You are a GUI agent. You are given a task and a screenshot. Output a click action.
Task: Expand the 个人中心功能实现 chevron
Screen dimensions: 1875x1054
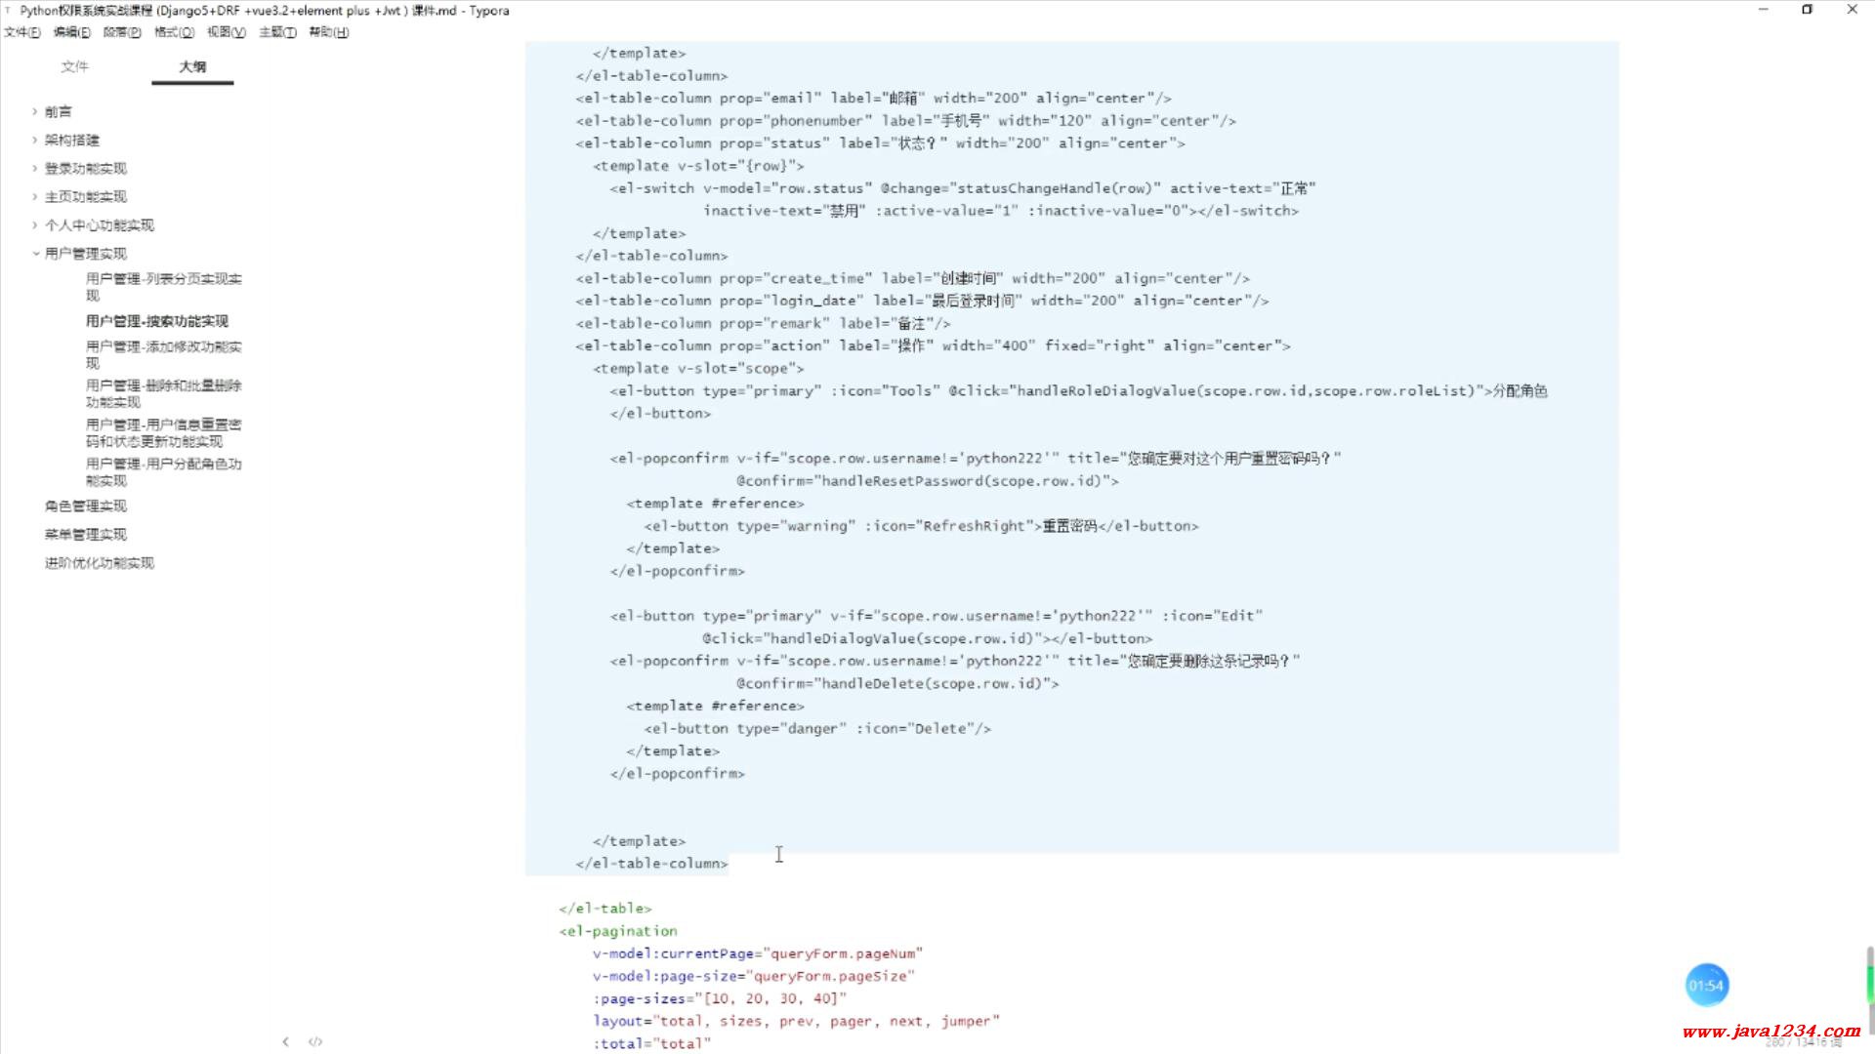[35, 224]
